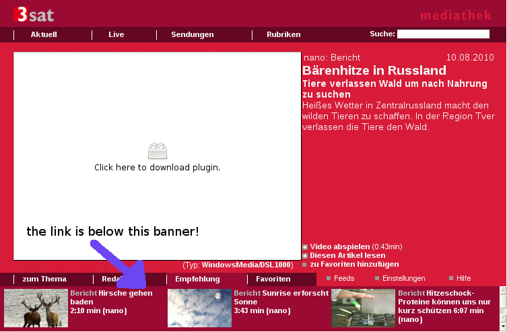Click the square icon next to Hilfe
The width and height of the screenshot is (507, 332).
451,278
